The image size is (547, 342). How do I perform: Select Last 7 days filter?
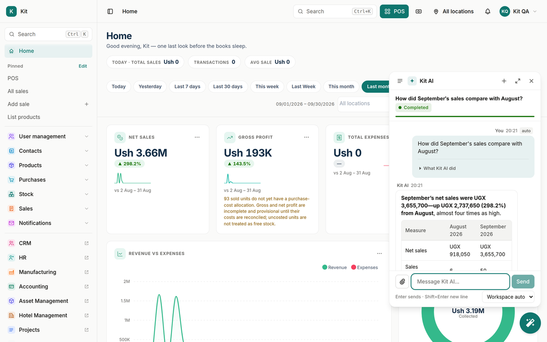pyautogui.click(x=187, y=87)
